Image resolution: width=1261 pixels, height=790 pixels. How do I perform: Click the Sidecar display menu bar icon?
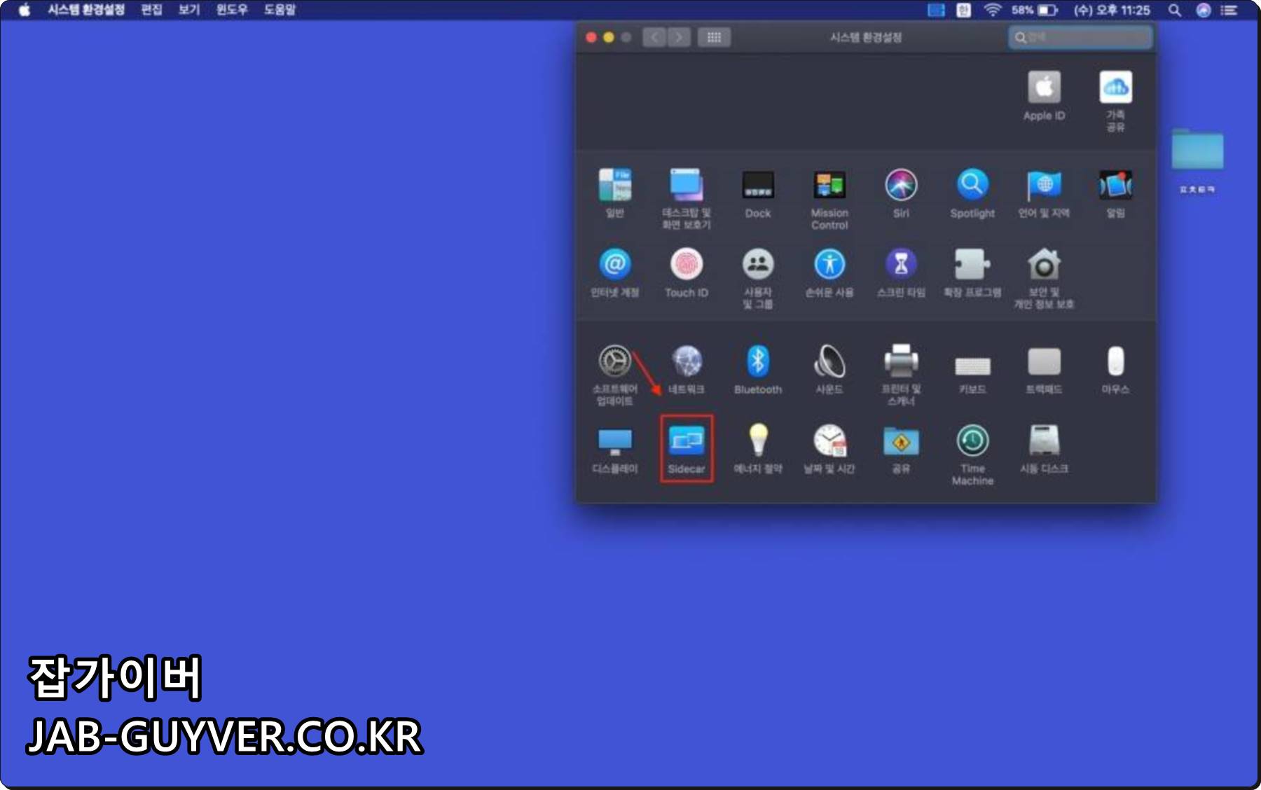coord(936,10)
